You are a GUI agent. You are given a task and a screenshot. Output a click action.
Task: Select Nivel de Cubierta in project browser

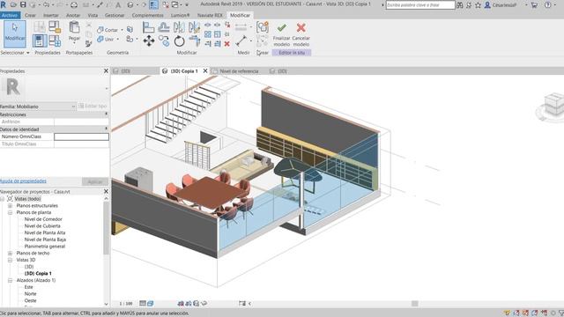coord(42,226)
